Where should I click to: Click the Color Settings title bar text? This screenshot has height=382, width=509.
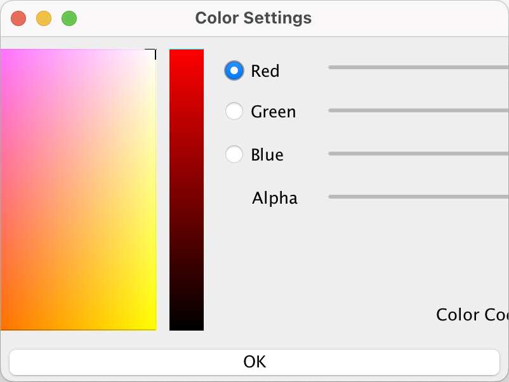pos(253,18)
